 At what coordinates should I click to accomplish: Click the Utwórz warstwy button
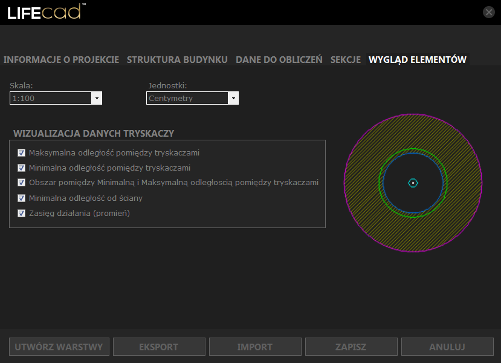[59, 347]
